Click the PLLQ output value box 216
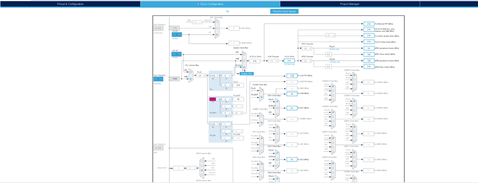Image resolution: width=478 pixels, height=183 pixels. point(239,85)
